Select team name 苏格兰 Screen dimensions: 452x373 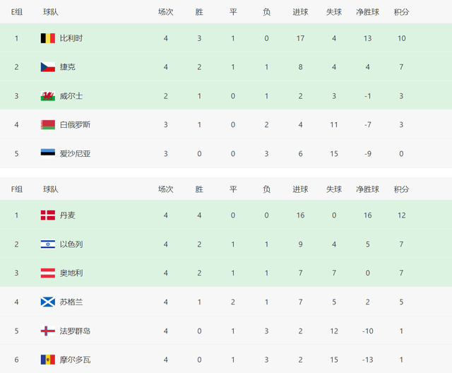[71, 302]
